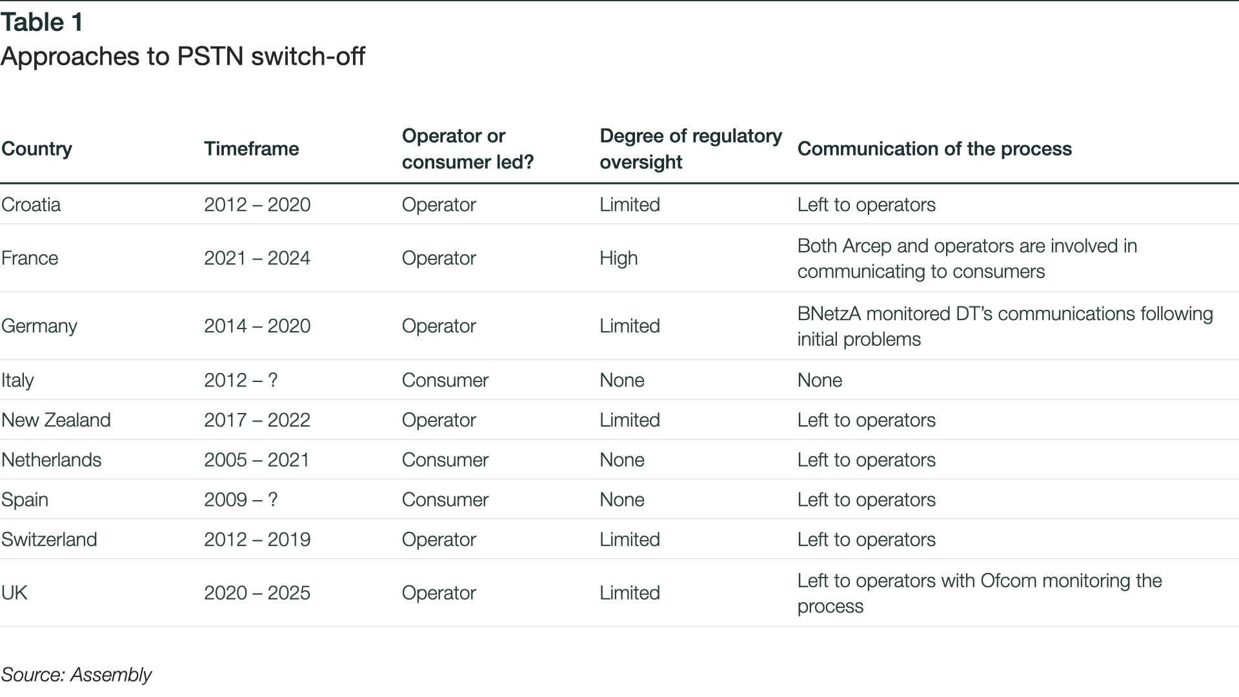
Task: Click the Degree of regulatory oversight header
Action: 690,149
